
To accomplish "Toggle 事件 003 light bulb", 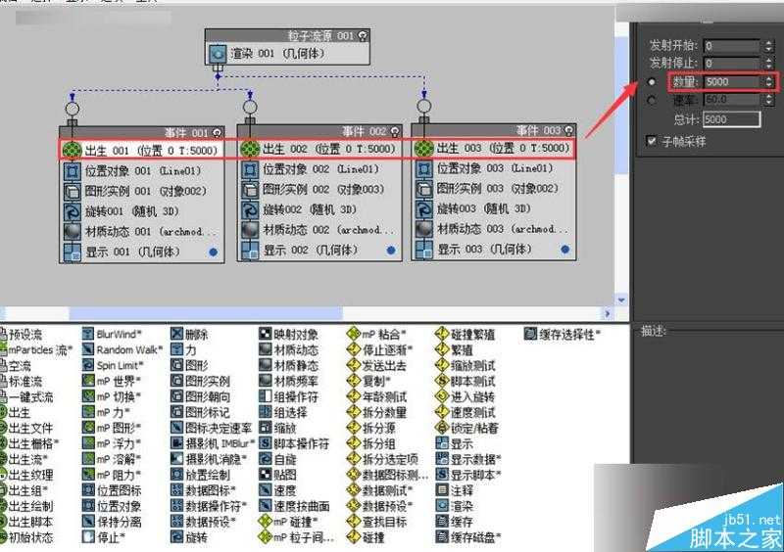I will point(568,130).
